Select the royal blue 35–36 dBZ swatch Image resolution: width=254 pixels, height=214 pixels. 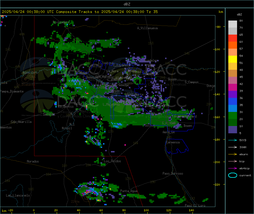(233, 102)
